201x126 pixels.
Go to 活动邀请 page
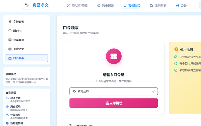pos(158,6)
